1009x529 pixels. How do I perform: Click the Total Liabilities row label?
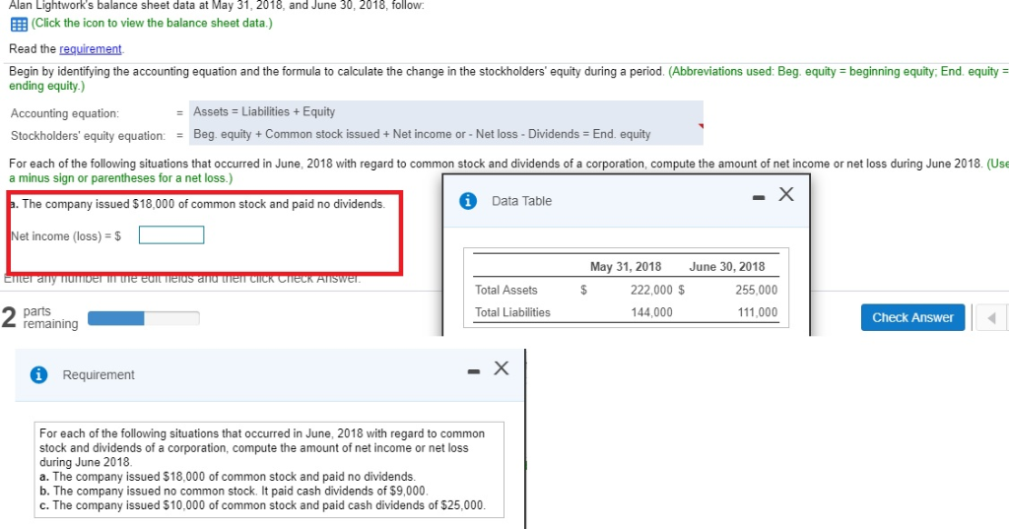512,312
